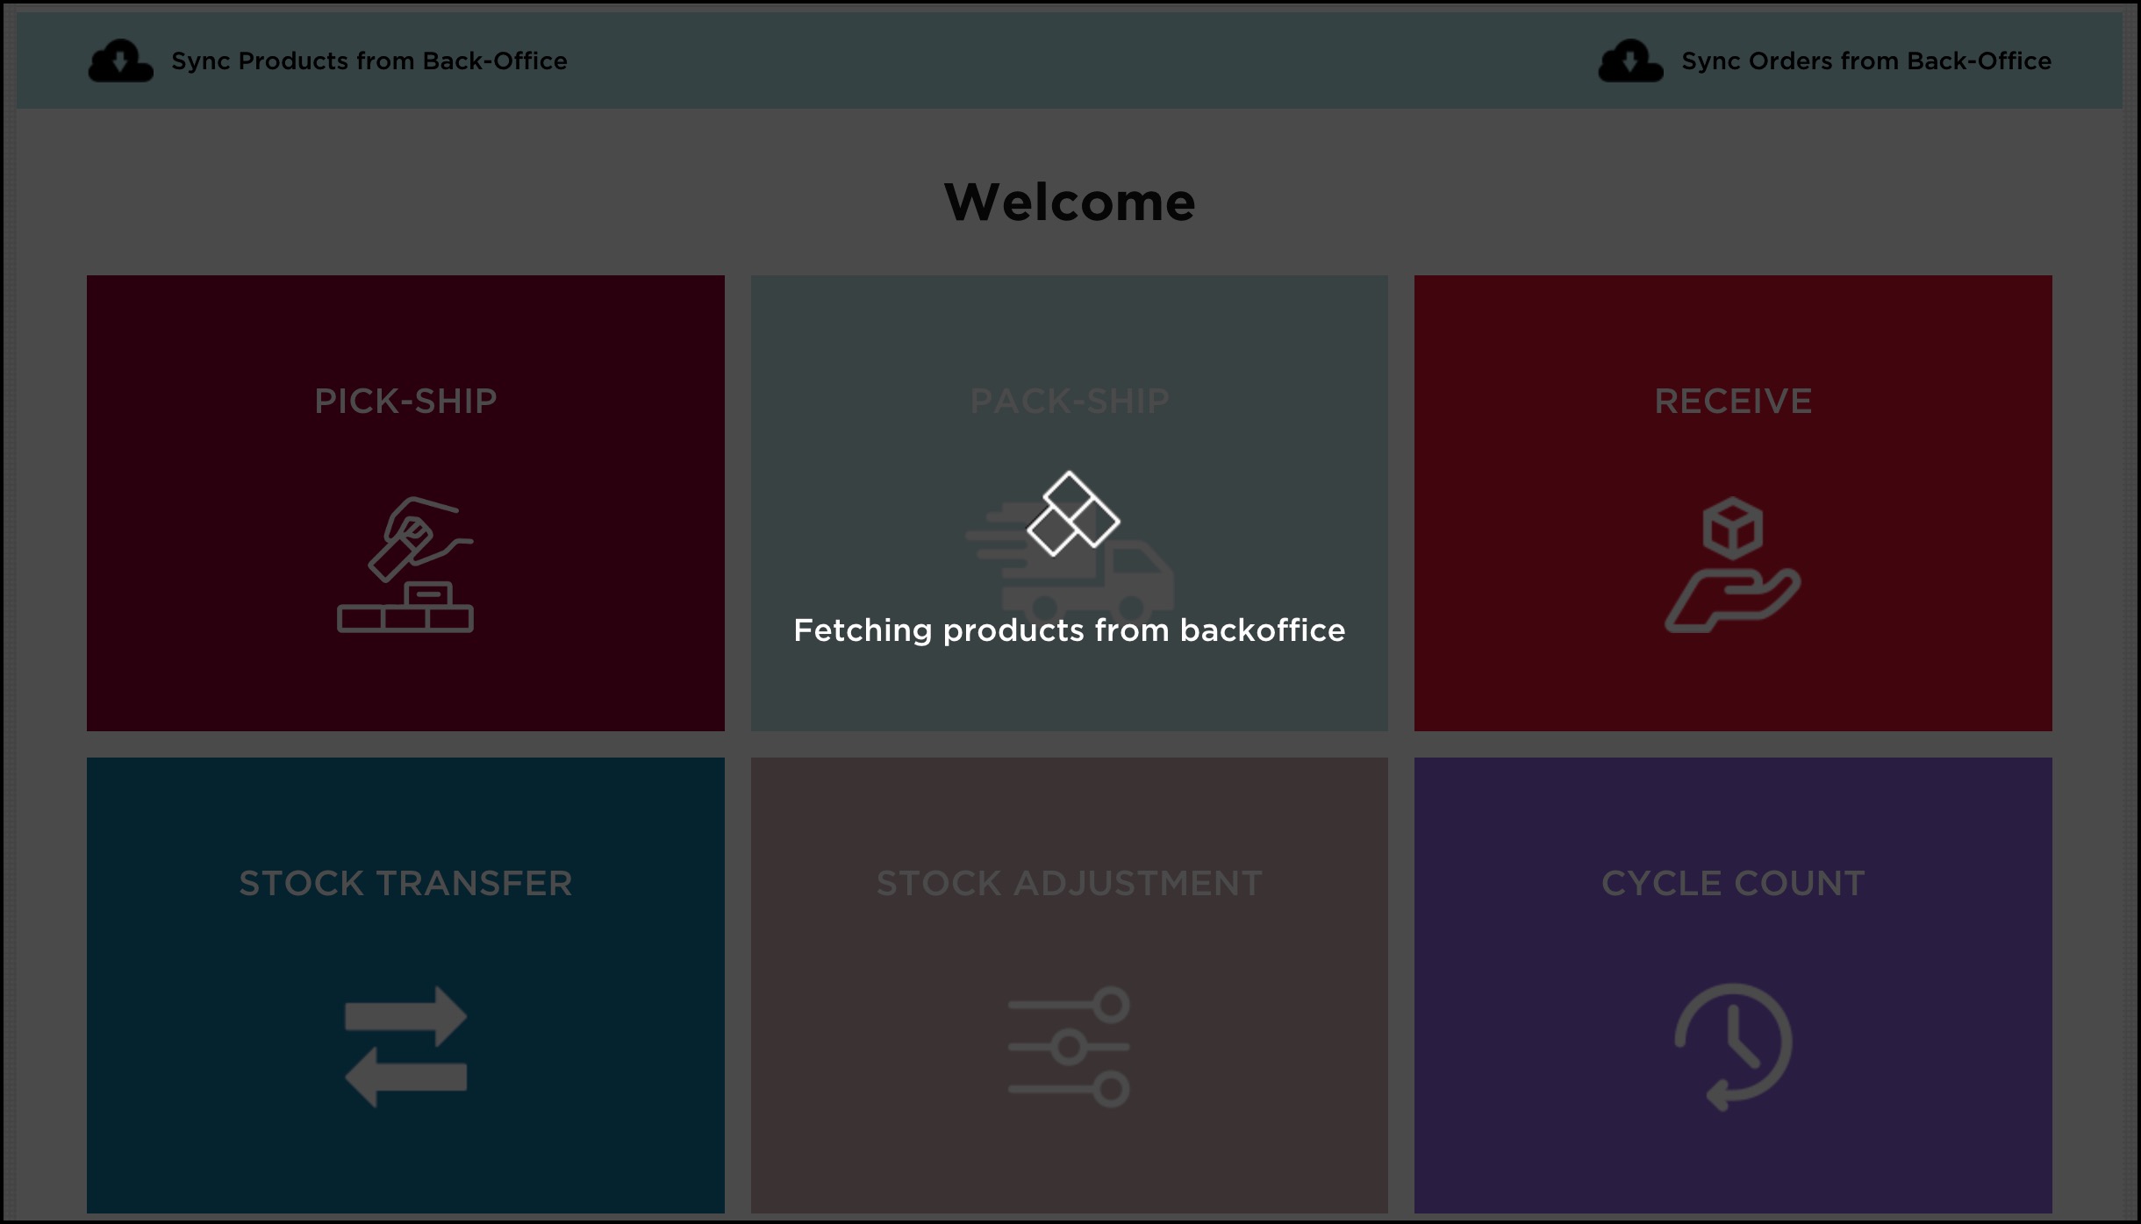
Task: Open the STOCK TRANSFER label
Action: click(x=405, y=883)
